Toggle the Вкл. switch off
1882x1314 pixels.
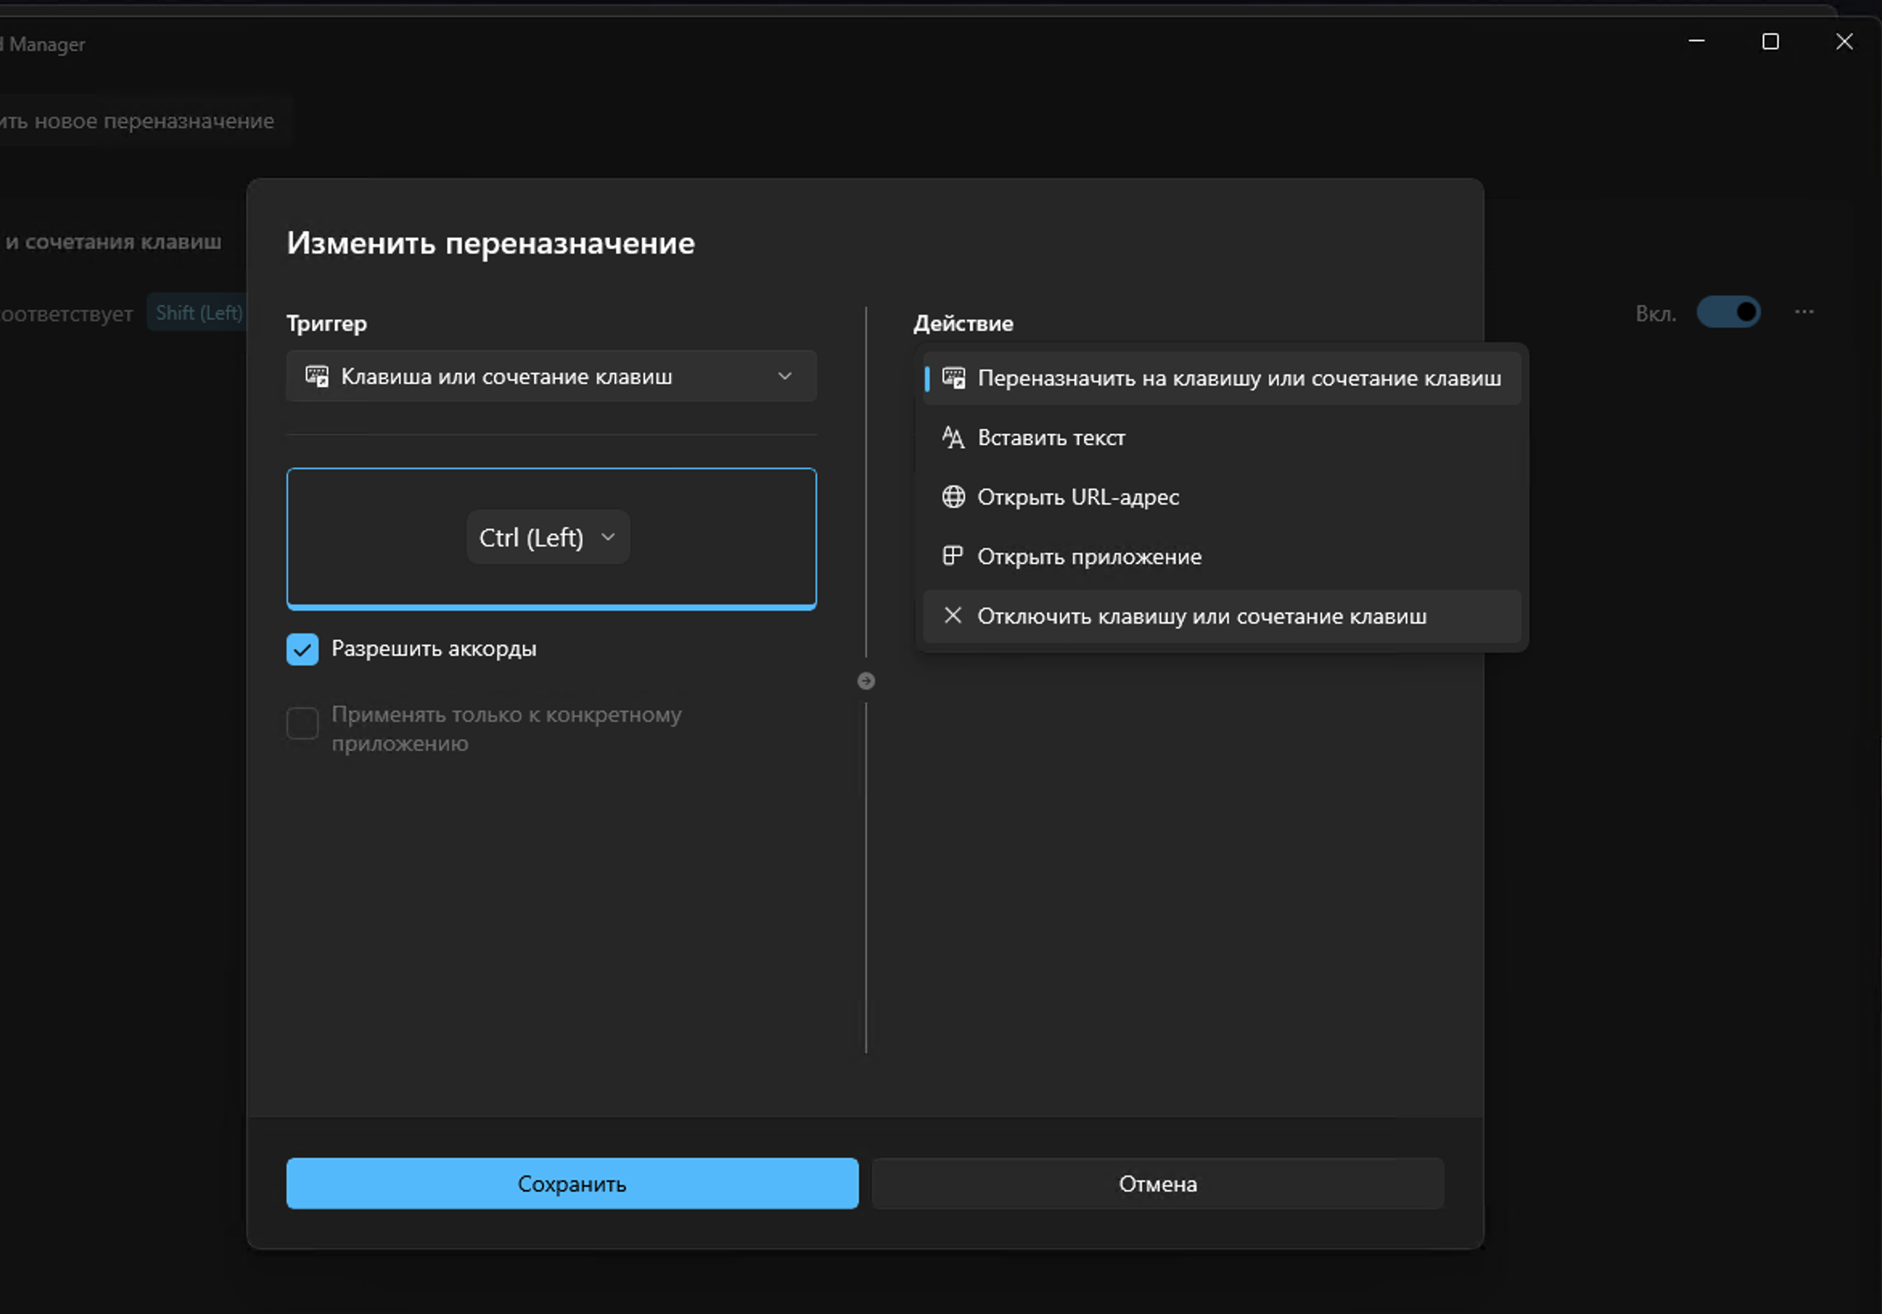[1728, 312]
